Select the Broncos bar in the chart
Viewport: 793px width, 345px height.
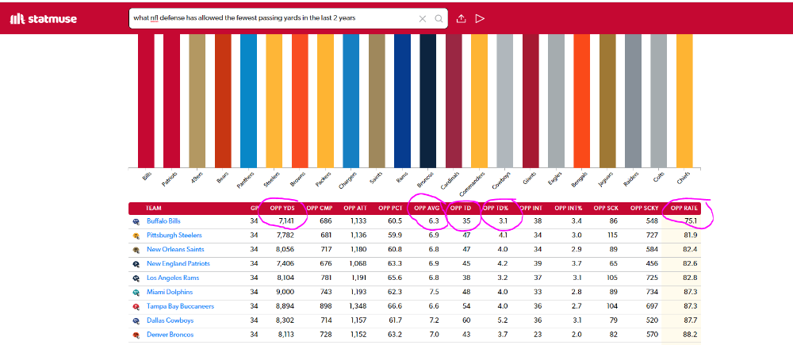pyautogui.click(x=428, y=101)
